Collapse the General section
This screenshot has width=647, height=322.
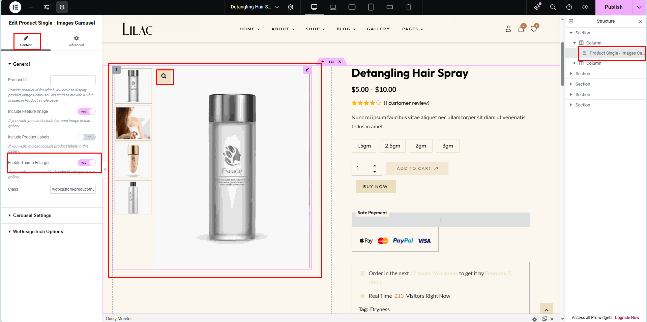pyautogui.click(x=52, y=64)
